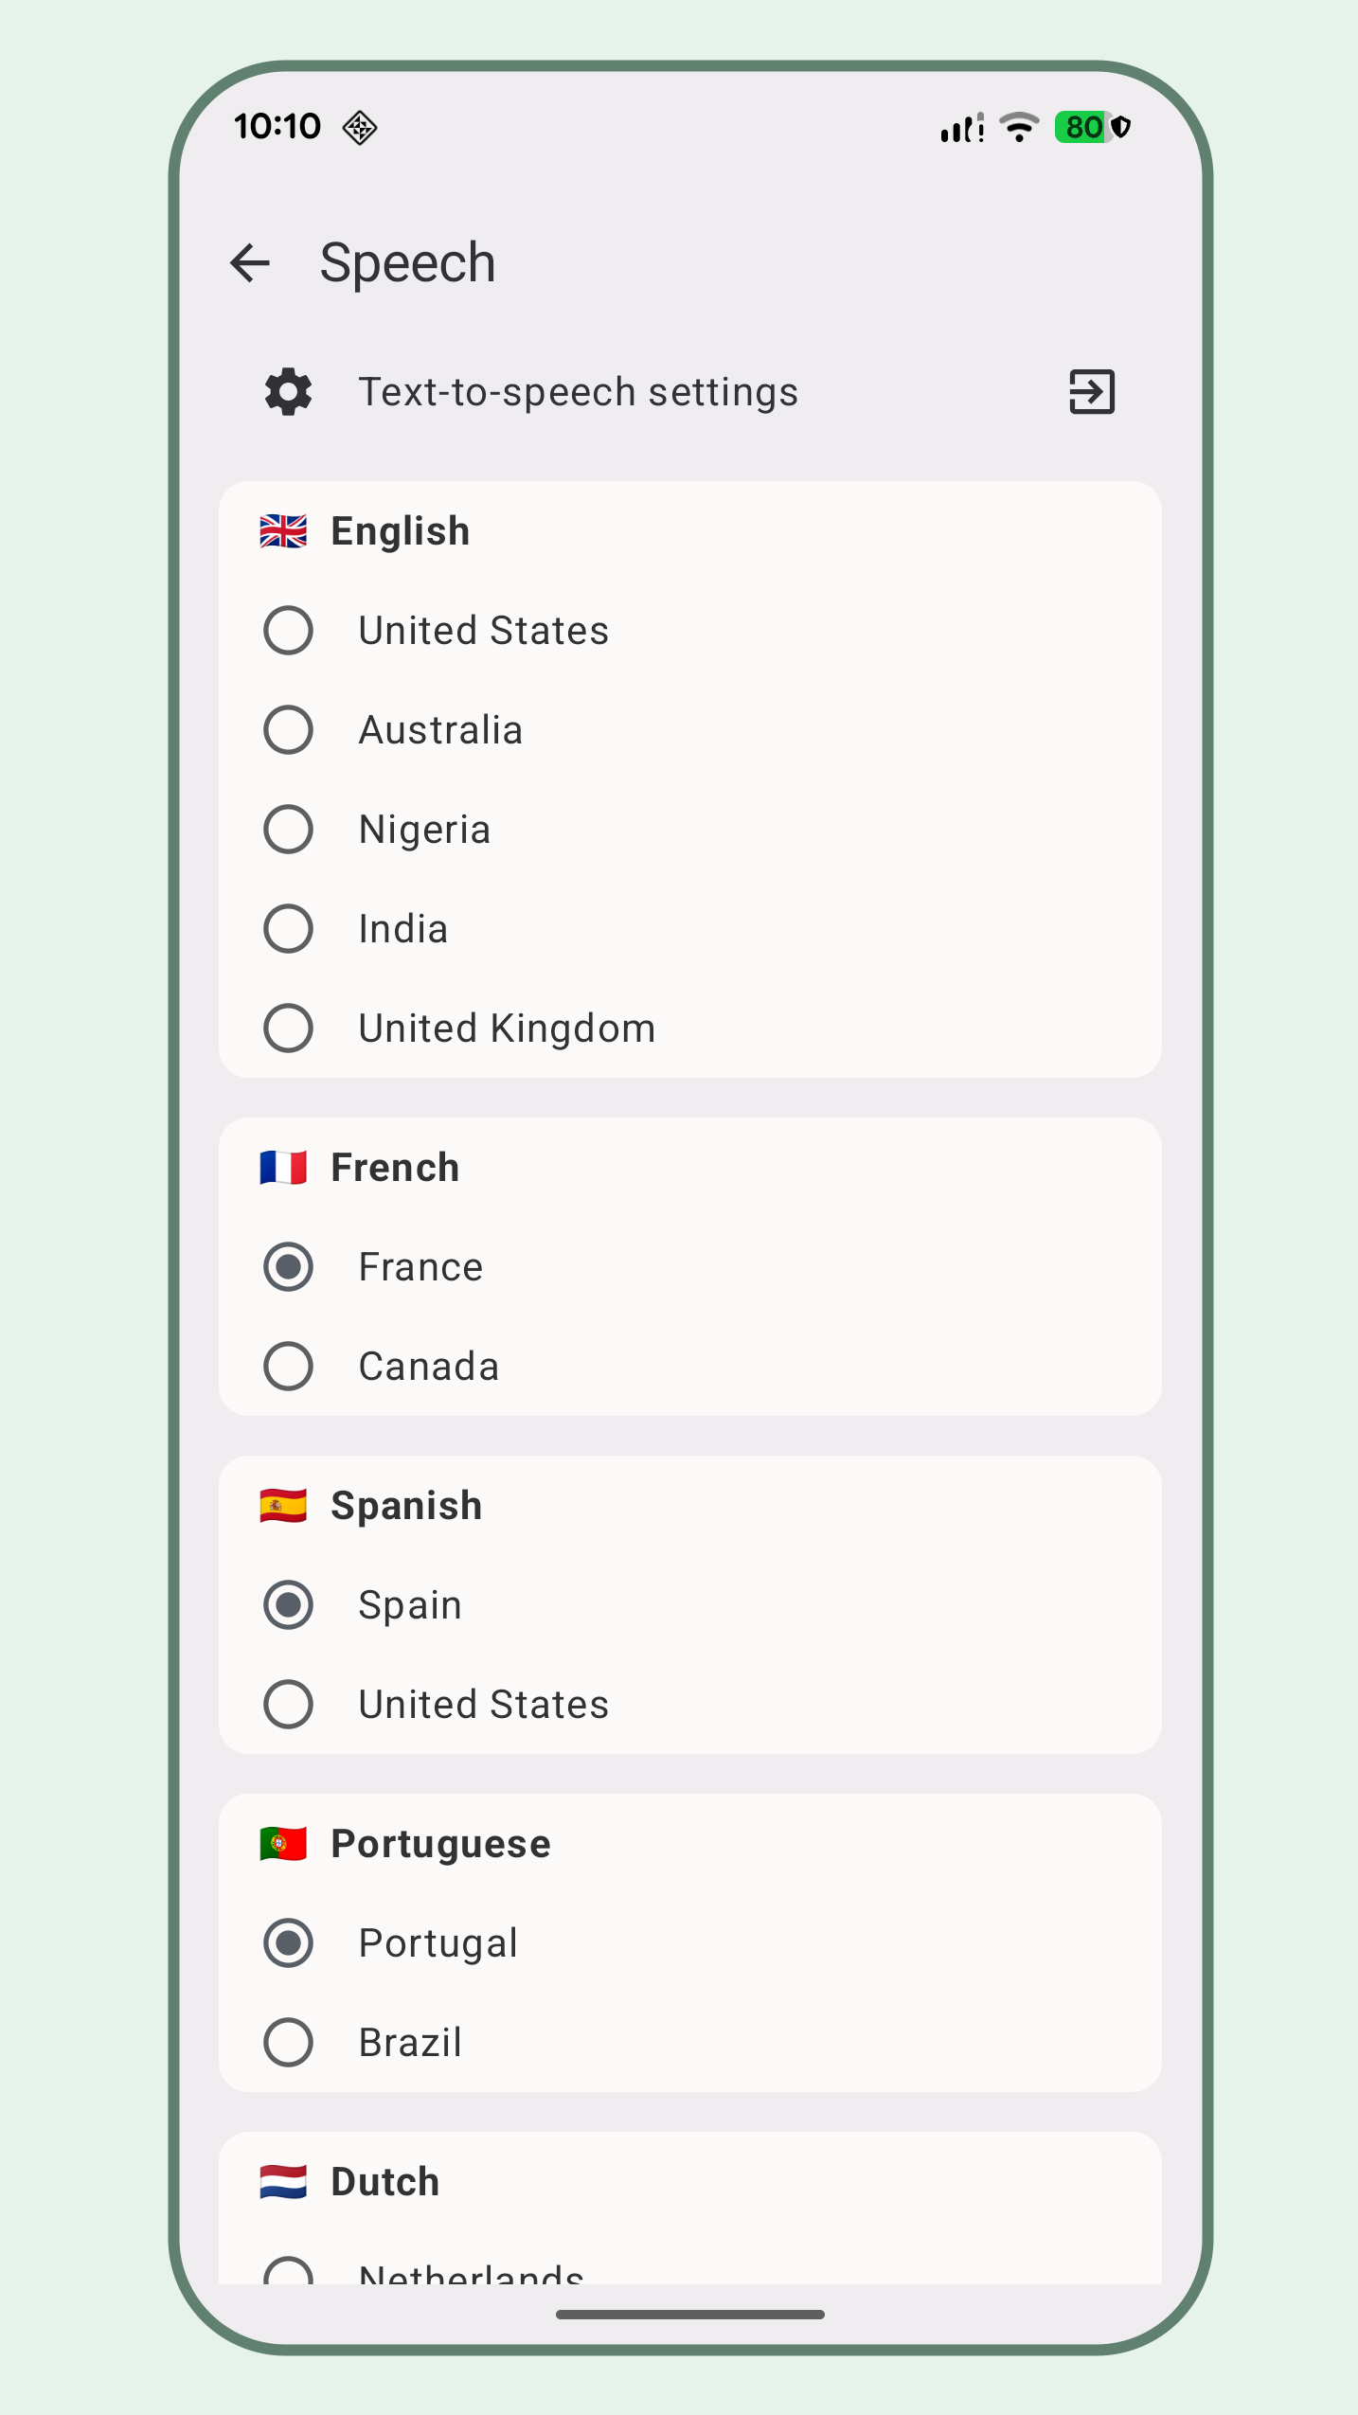The width and height of the screenshot is (1358, 2415).
Task: Tap the Wi-Fi status icon
Action: pyautogui.click(x=1019, y=127)
